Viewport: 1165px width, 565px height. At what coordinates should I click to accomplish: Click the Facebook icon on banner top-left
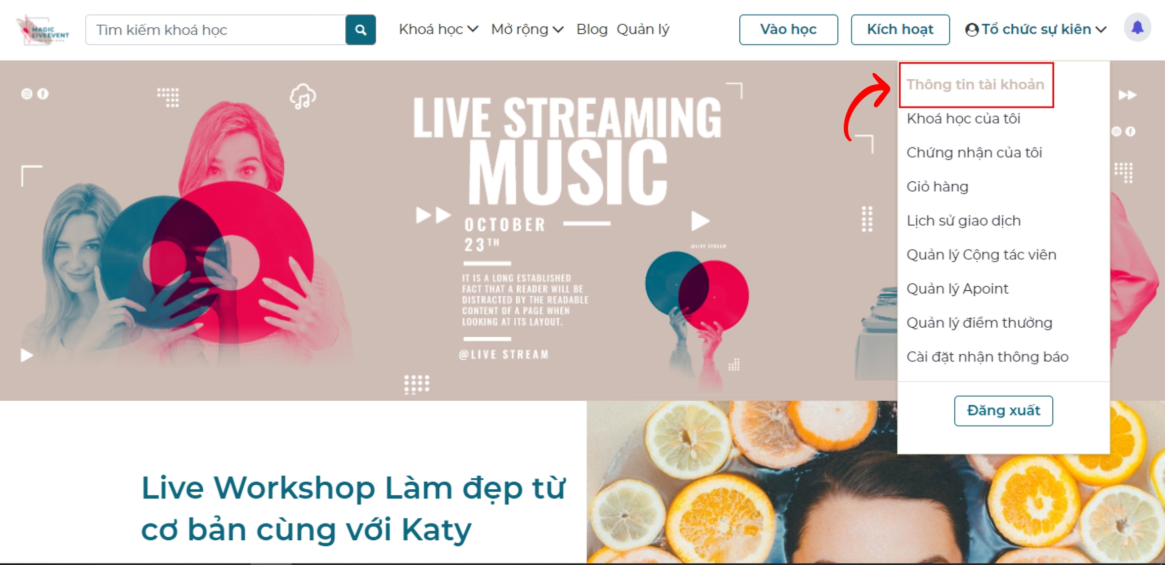click(43, 94)
